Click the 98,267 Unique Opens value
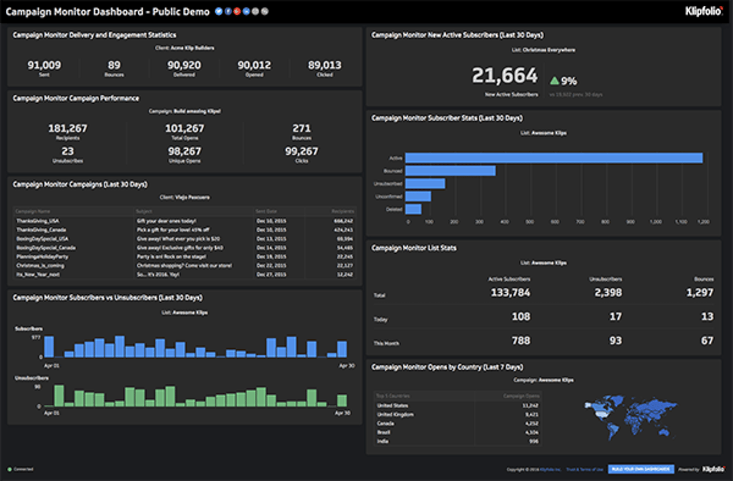This screenshot has width=733, height=481. (185, 151)
